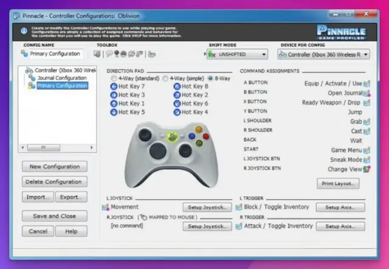The image size is (389, 269).
Task: Click the Import button
Action: coord(38,197)
